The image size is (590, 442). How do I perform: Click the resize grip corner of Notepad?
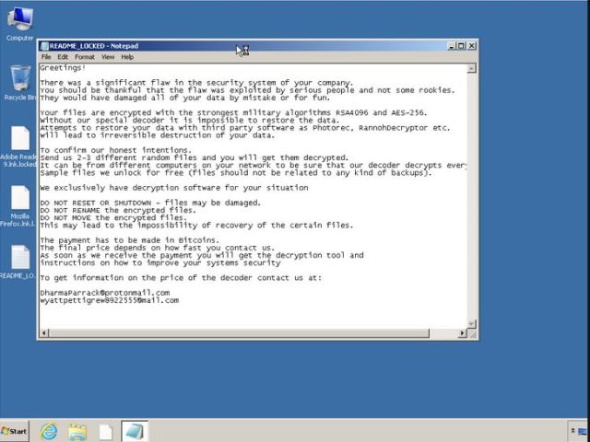click(472, 333)
